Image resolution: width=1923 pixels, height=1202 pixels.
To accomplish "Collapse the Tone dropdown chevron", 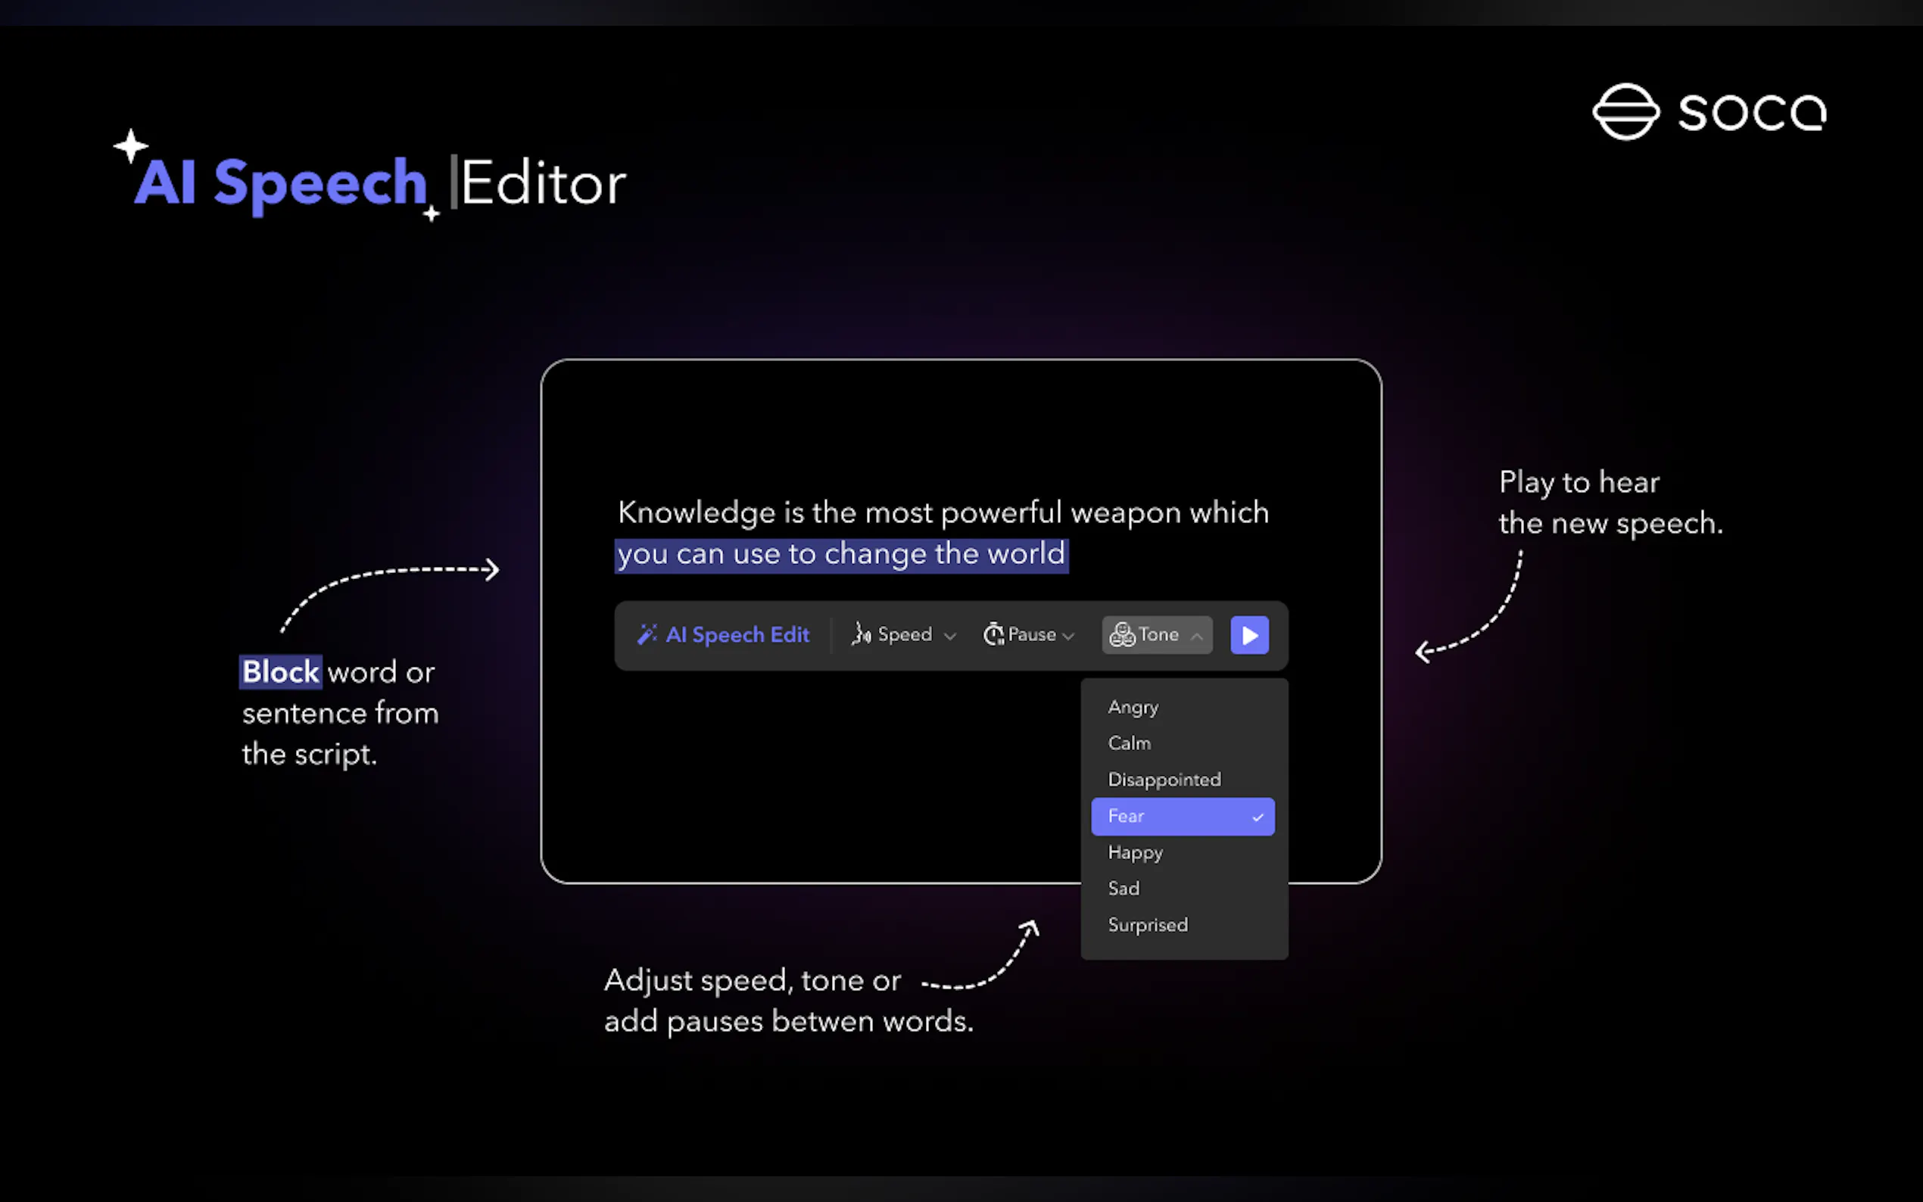I will tap(1196, 636).
